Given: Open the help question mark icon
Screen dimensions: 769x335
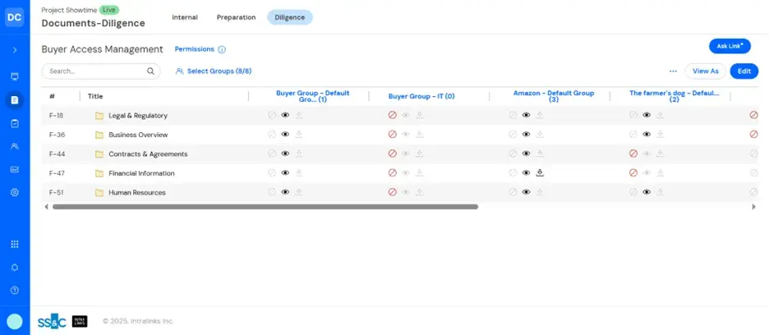Looking at the screenshot, I should (x=15, y=291).
